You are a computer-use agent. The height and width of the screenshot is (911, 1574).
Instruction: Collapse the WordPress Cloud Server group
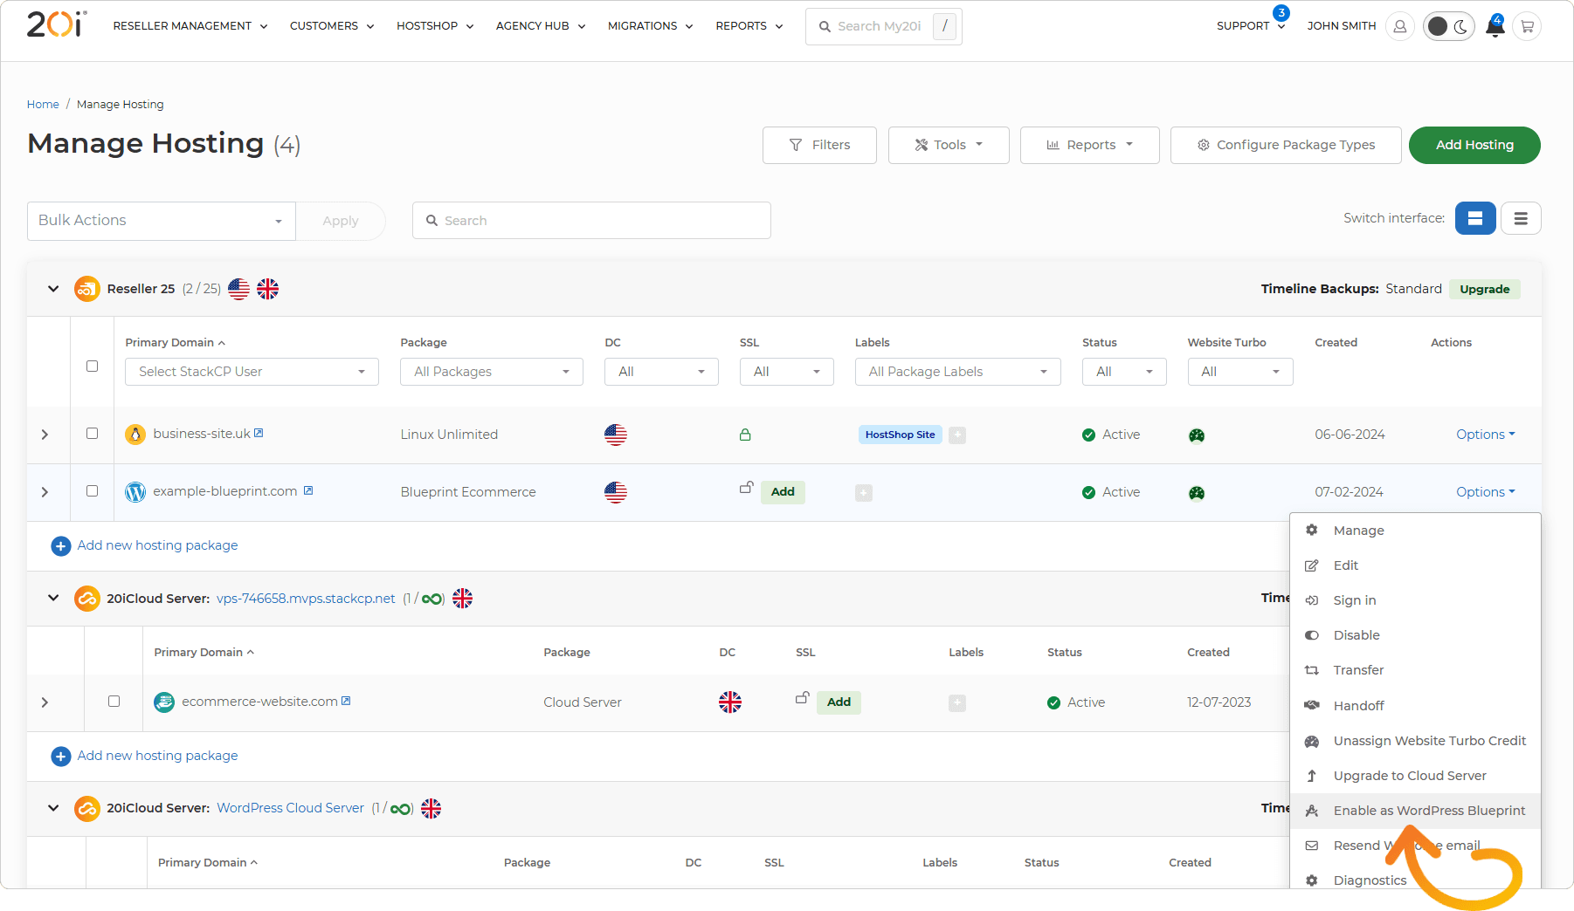coord(53,809)
